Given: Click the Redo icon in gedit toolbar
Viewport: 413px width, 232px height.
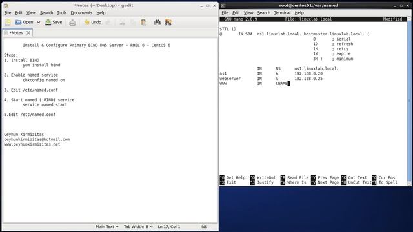Looking at the screenshot, I should click(x=108, y=23).
